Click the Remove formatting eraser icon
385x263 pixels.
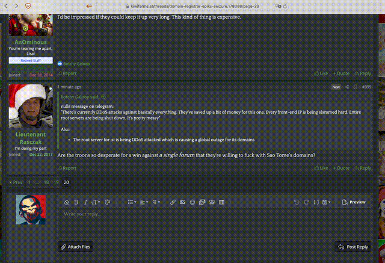coord(66,202)
